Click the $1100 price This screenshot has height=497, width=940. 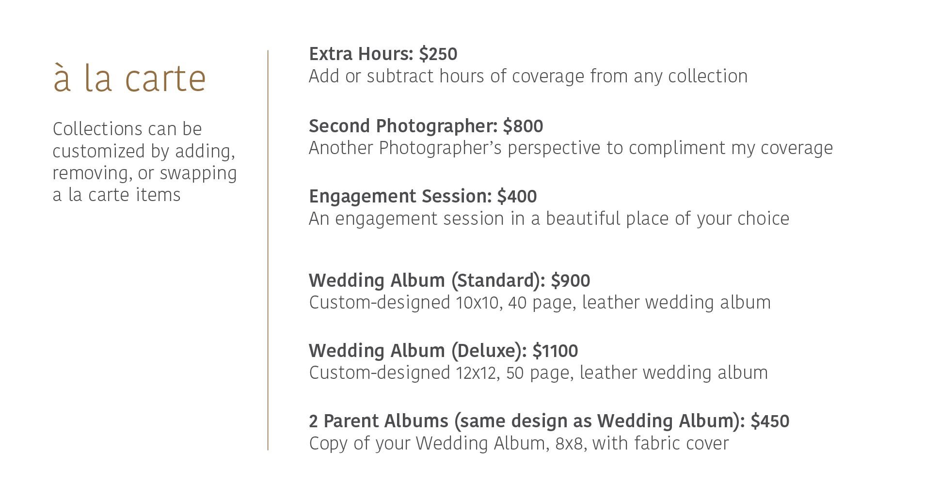[x=555, y=351]
